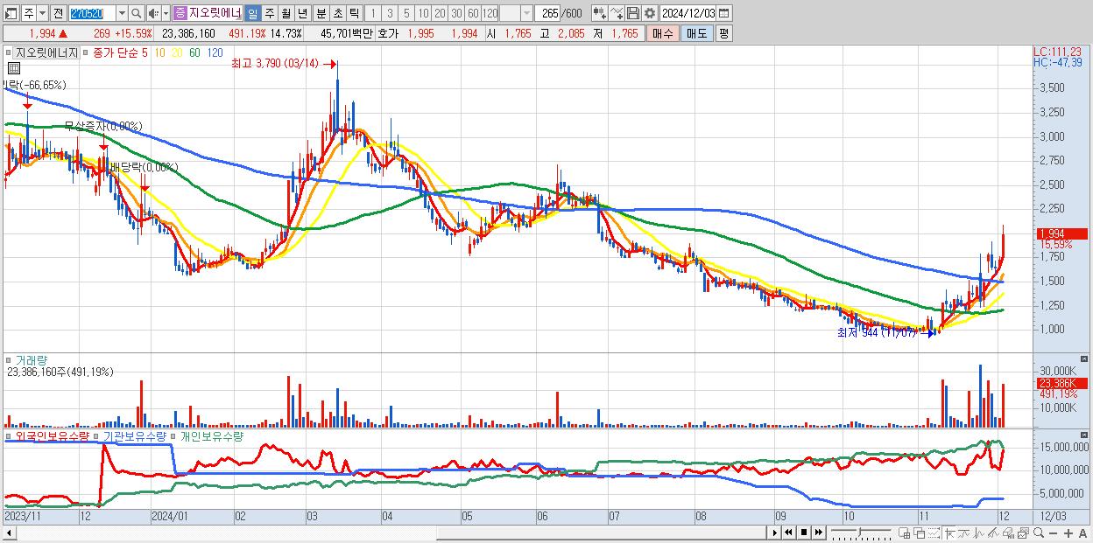Select the 분 (minute) period toggle

click(321, 13)
